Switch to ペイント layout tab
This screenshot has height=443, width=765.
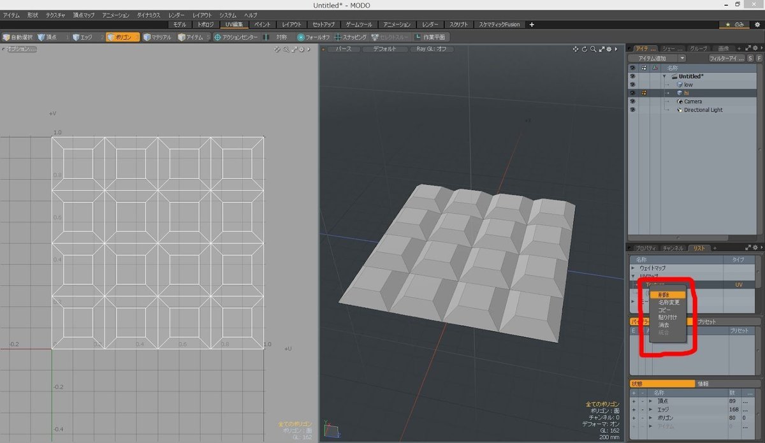(x=262, y=24)
